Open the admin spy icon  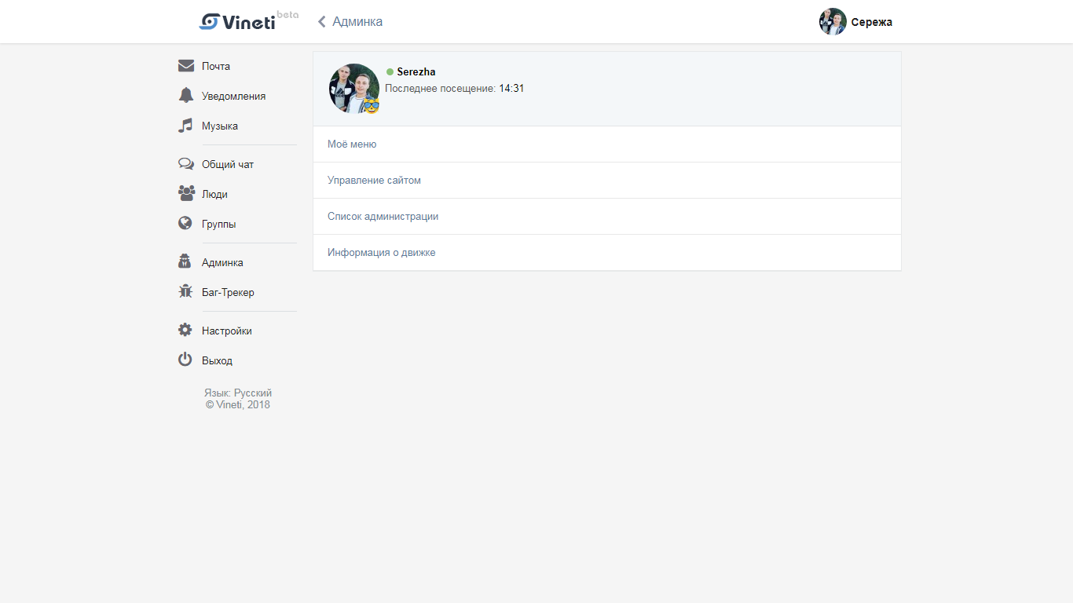[185, 262]
